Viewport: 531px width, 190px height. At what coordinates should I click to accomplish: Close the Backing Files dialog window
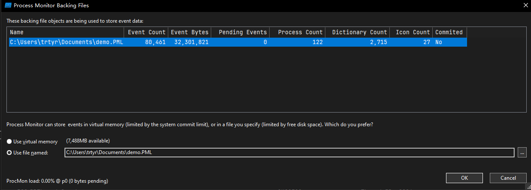pyautogui.click(x=525, y=6)
